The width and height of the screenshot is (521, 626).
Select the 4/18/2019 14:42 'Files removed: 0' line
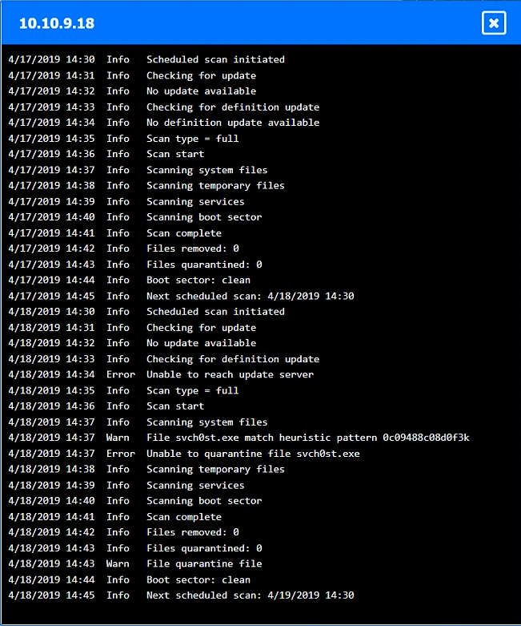pyautogui.click(x=192, y=532)
